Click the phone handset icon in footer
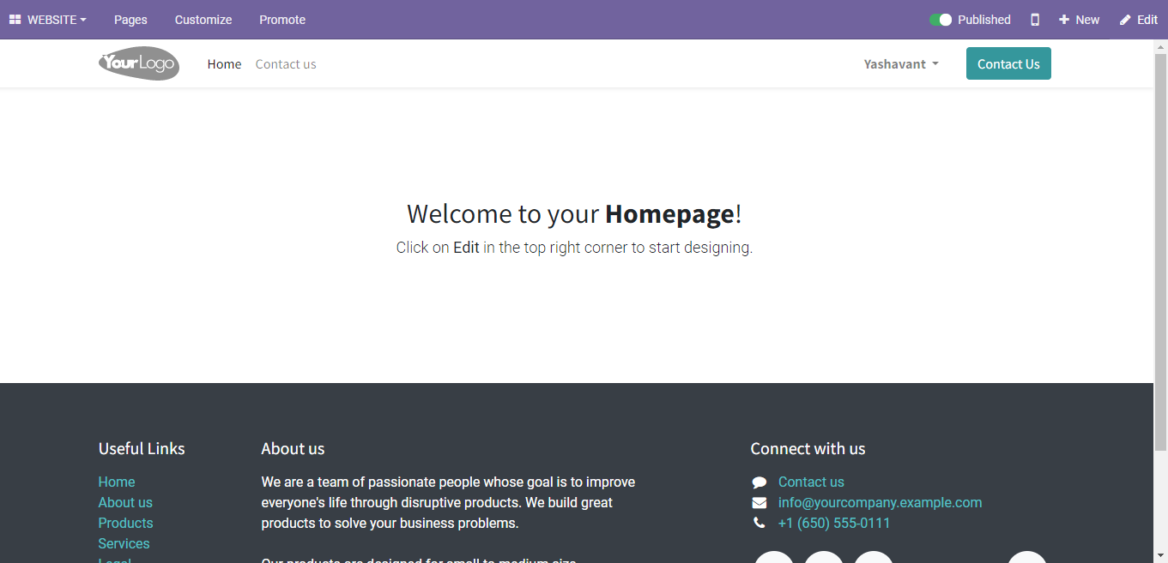1168x563 pixels. (x=759, y=523)
